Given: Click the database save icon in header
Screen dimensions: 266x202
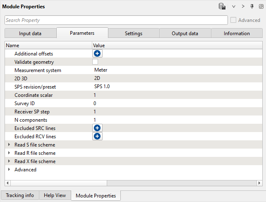Looking at the screenshot, I should [222, 7].
